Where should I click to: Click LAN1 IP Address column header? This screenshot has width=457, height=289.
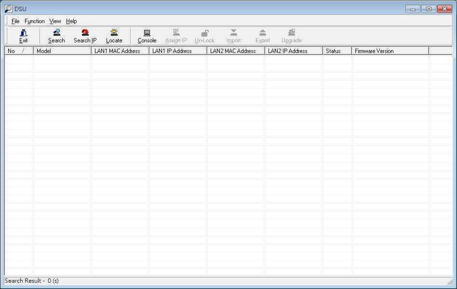pos(178,51)
